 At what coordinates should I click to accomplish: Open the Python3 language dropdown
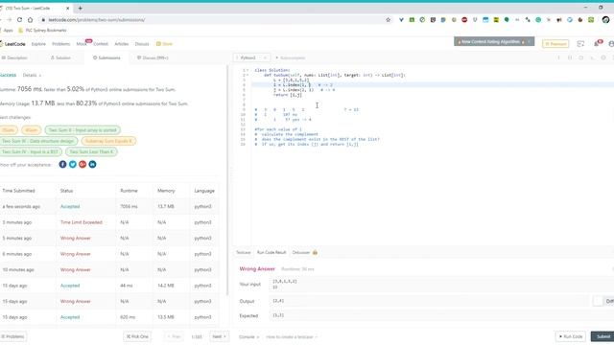point(251,57)
